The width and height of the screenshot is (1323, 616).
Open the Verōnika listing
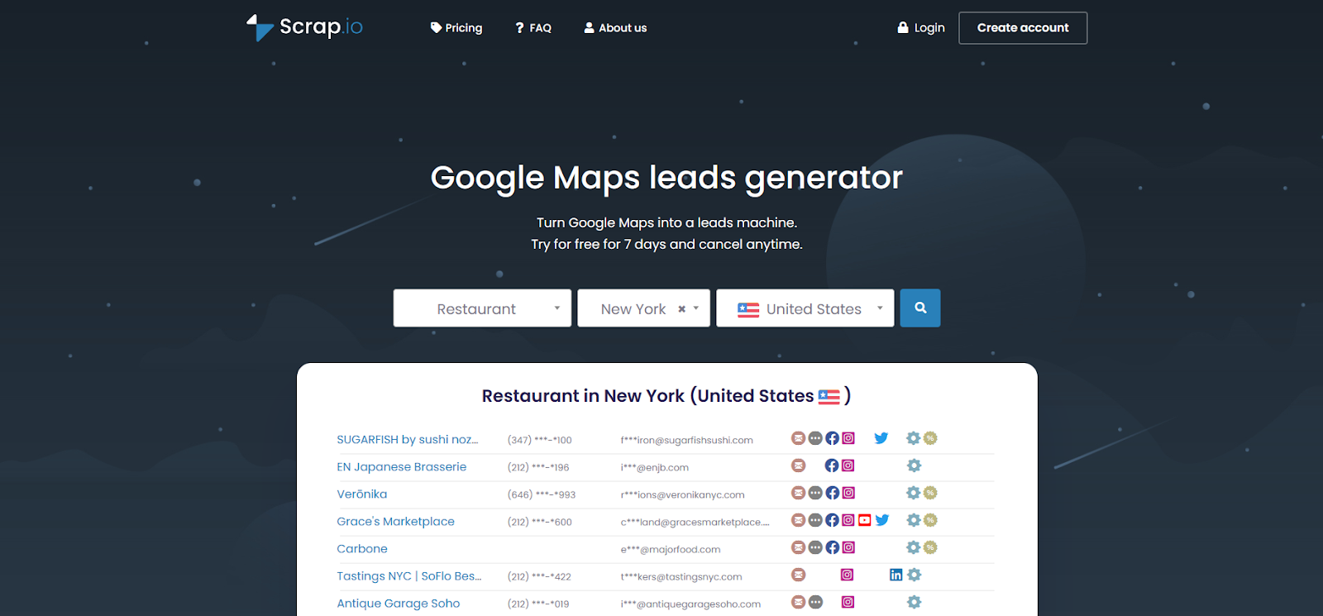pyautogui.click(x=362, y=494)
